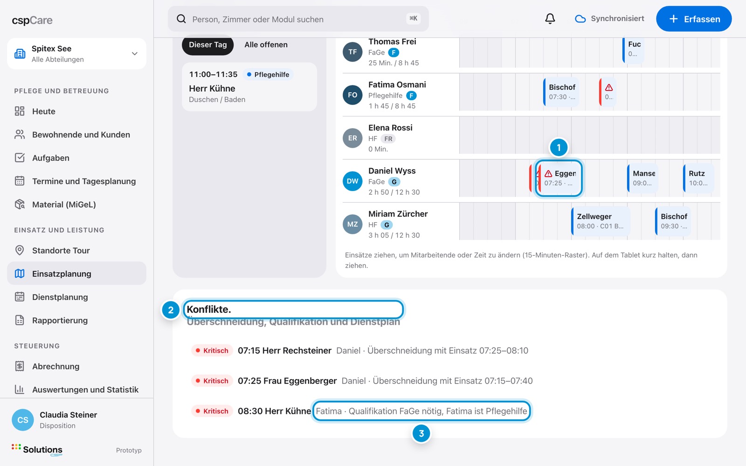
Task: Click the cspCare logo
Action: click(x=32, y=21)
